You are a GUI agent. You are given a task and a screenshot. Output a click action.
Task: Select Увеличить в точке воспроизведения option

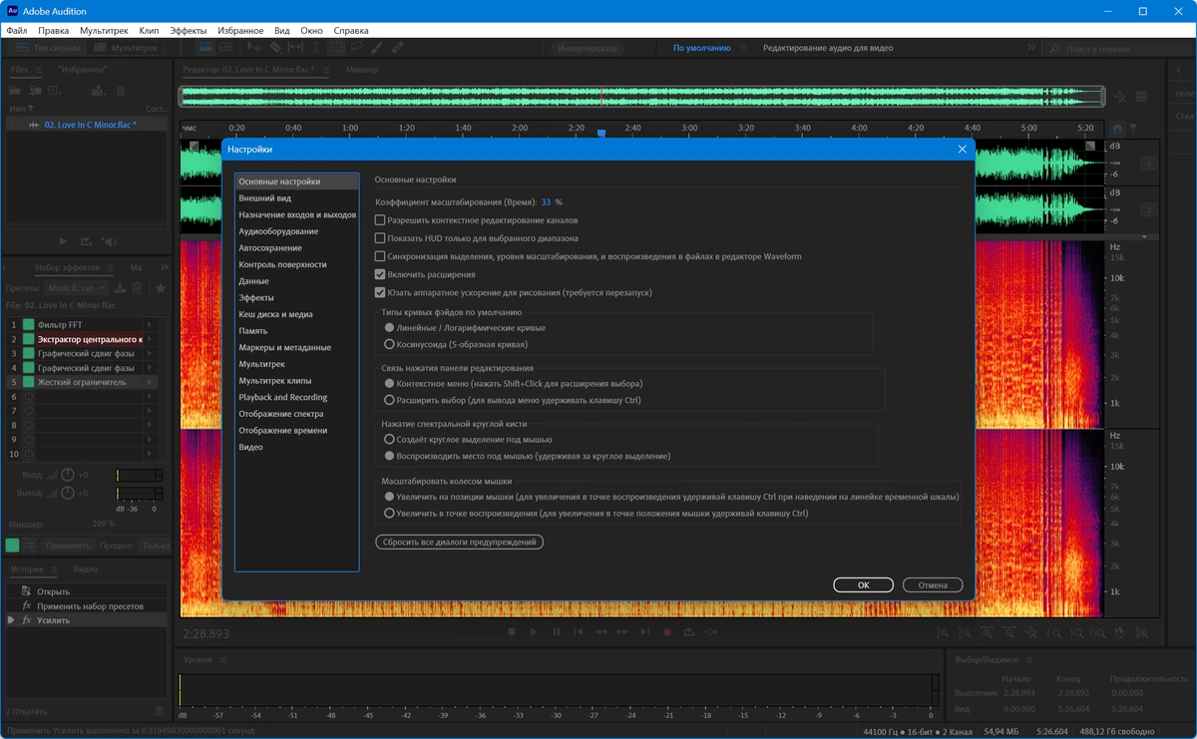pyautogui.click(x=389, y=513)
